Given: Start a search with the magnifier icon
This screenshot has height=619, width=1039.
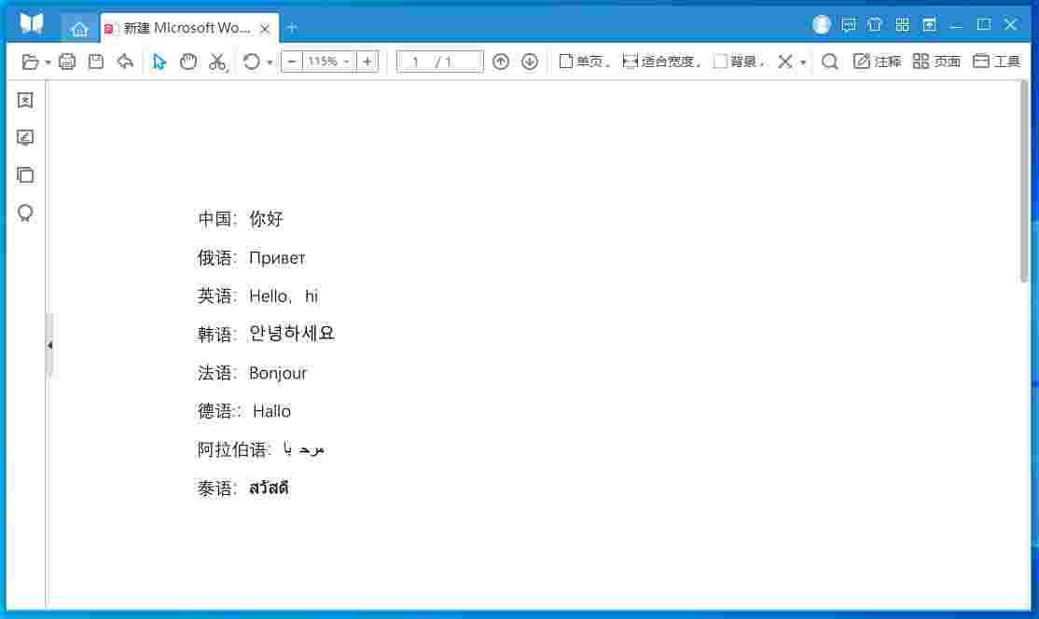Looking at the screenshot, I should tap(829, 61).
